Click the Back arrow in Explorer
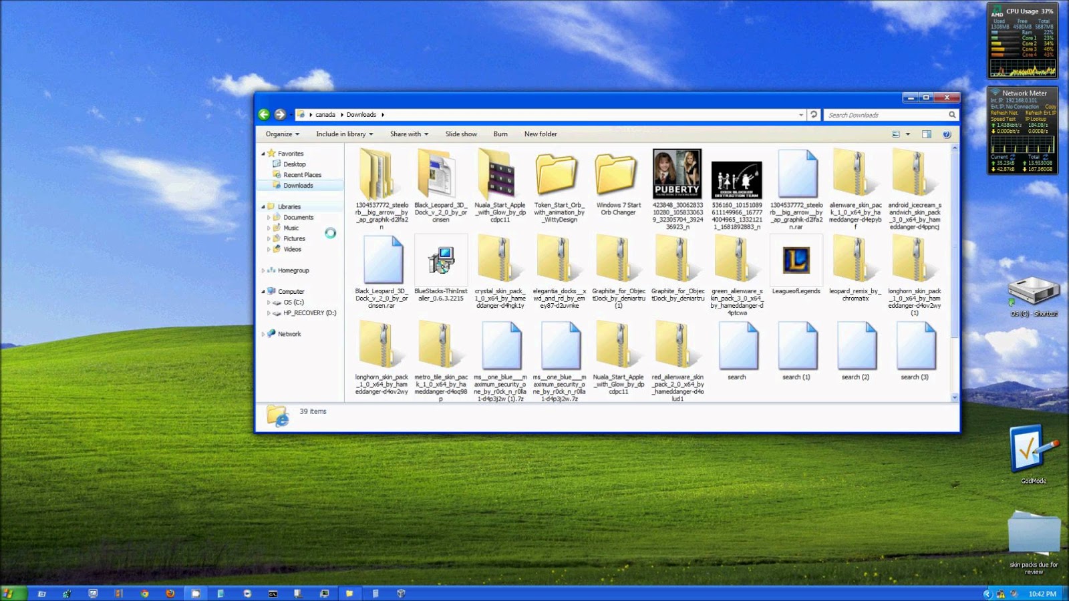The image size is (1069, 601). 264,114
